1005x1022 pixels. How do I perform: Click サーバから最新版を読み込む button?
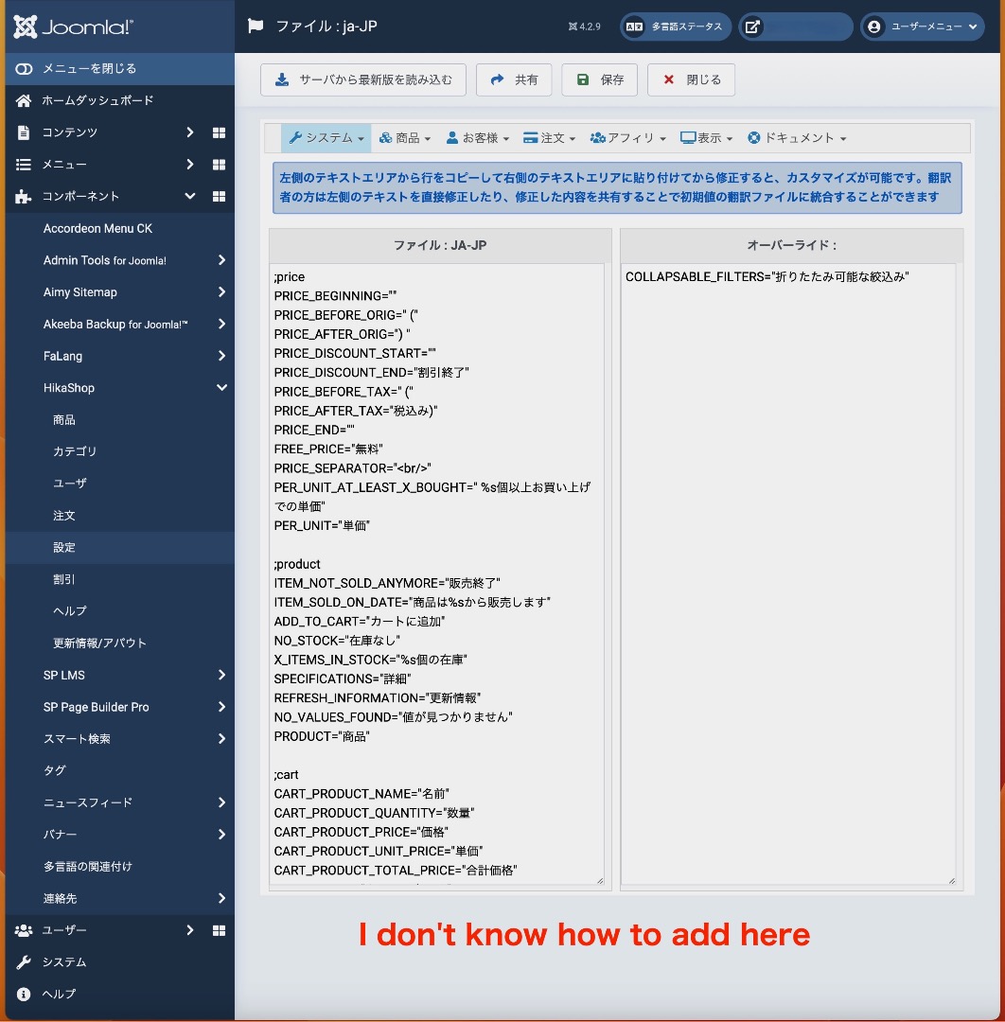363,79
